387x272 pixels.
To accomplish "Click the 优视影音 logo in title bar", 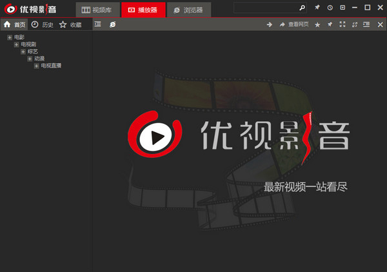I will point(30,10).
